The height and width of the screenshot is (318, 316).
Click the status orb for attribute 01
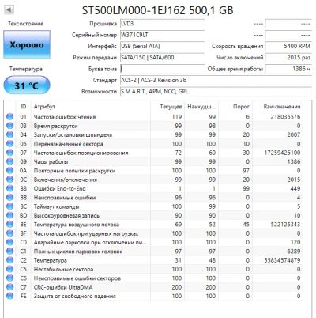pyautogui.click(x=9, y=117)
